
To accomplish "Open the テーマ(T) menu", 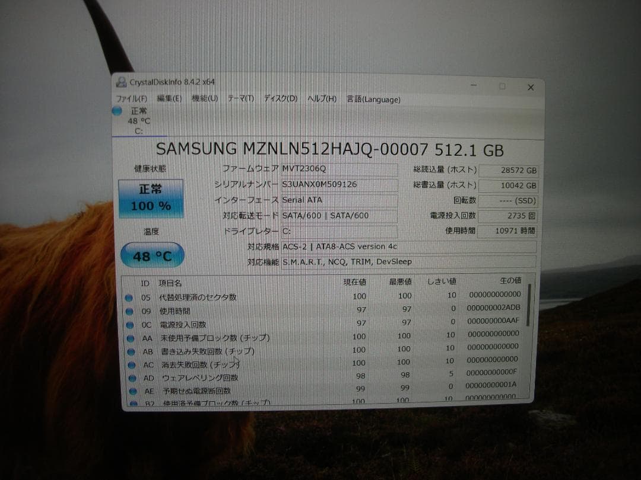I will (x=240, y=99).
